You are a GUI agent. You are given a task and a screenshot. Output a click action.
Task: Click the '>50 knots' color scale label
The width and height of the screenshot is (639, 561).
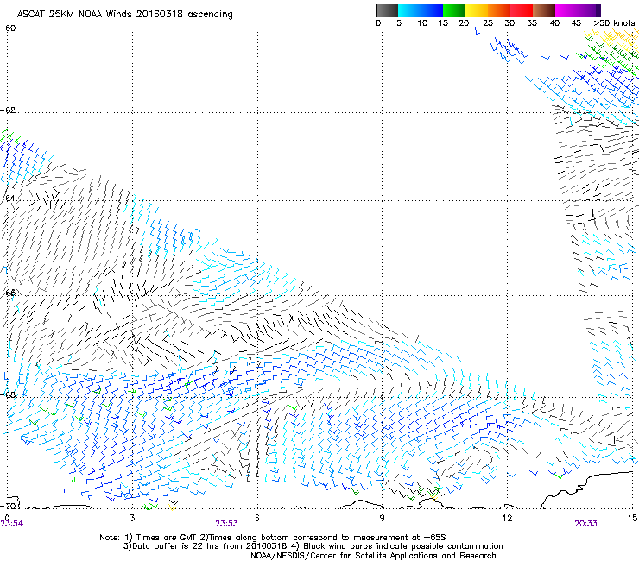(614, 23)
